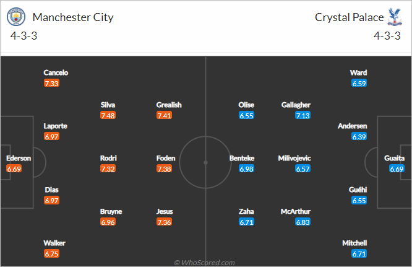Click player name Milivojevic

[294, 158]
